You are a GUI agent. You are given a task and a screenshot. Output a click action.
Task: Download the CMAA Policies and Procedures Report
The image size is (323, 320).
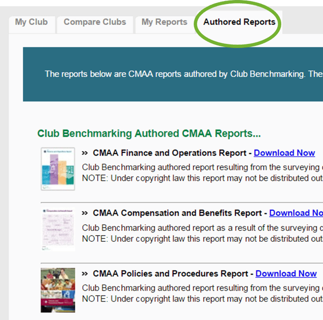(x=286, y=274)
